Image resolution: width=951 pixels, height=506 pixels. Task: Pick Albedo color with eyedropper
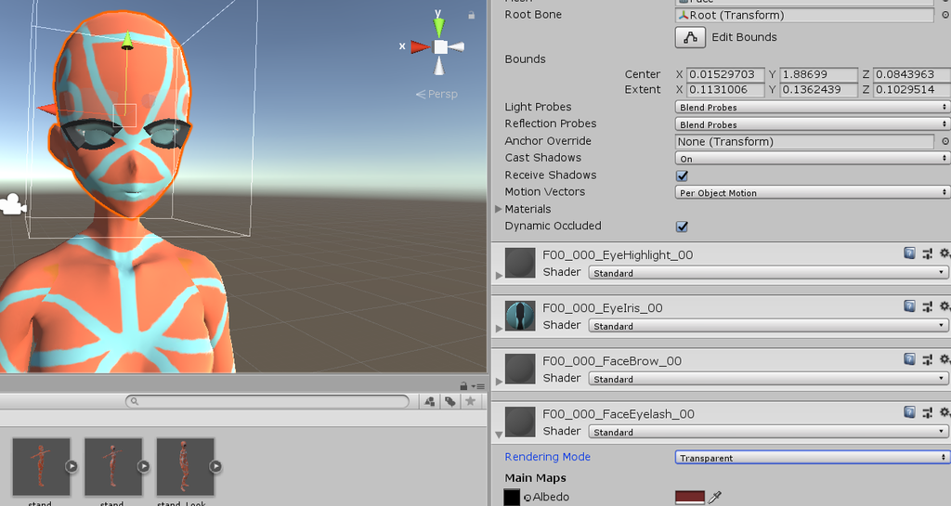[715, 498]
